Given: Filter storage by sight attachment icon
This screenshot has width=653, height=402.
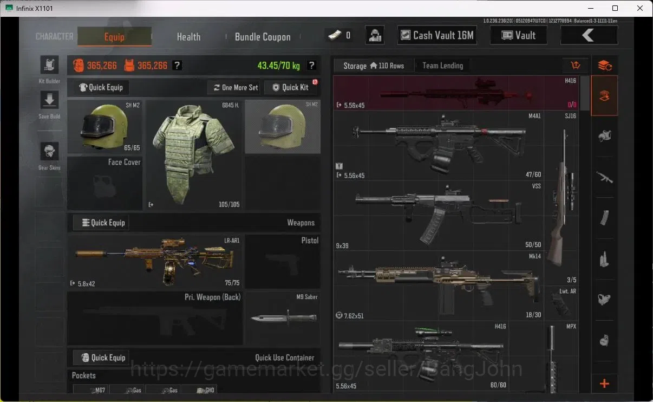Looking at the screenshot, I should tap(605, 299).
